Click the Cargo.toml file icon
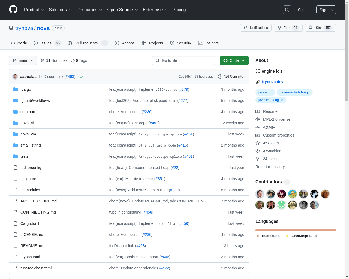The height and width of the screenshot is (279, 349). click(x=16, y=223)
